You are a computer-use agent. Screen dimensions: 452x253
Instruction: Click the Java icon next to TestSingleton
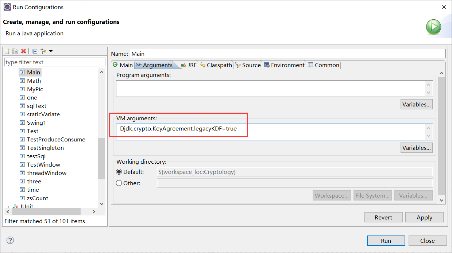click(22, 148)
